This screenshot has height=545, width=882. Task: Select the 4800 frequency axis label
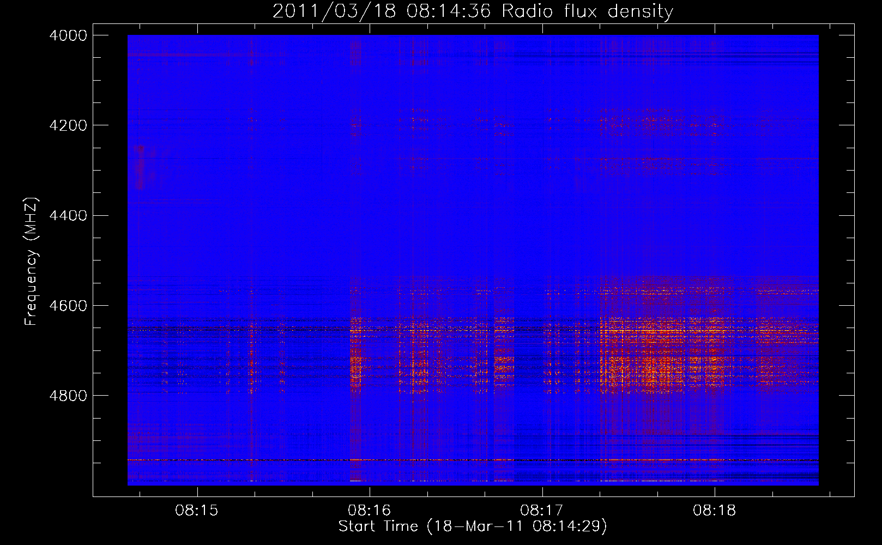tap(68, 396)
